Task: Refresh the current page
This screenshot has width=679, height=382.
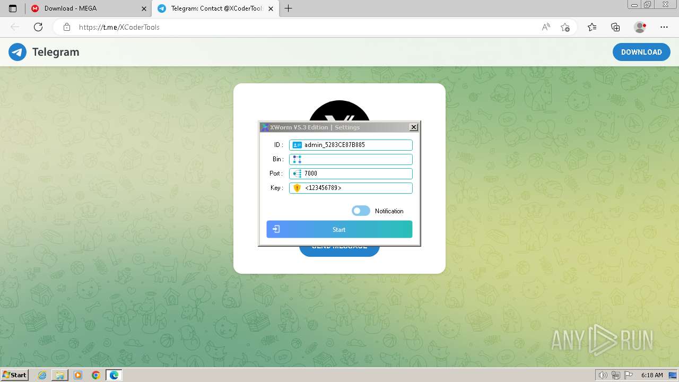Action: [x=38, y=27]
